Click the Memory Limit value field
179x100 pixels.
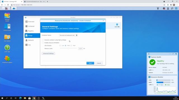81,49
